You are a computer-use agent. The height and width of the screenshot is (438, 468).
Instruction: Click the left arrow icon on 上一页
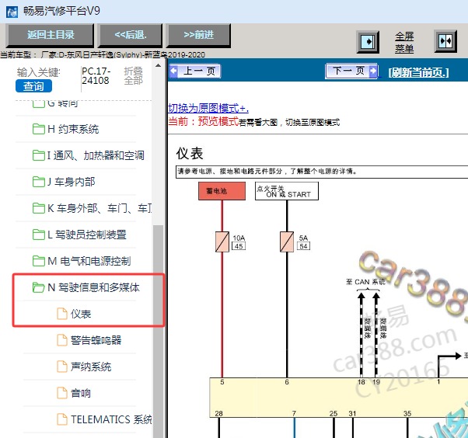pos(173,71)
